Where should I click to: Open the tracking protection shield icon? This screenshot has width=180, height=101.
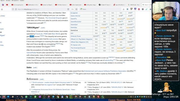coord(13,9)
